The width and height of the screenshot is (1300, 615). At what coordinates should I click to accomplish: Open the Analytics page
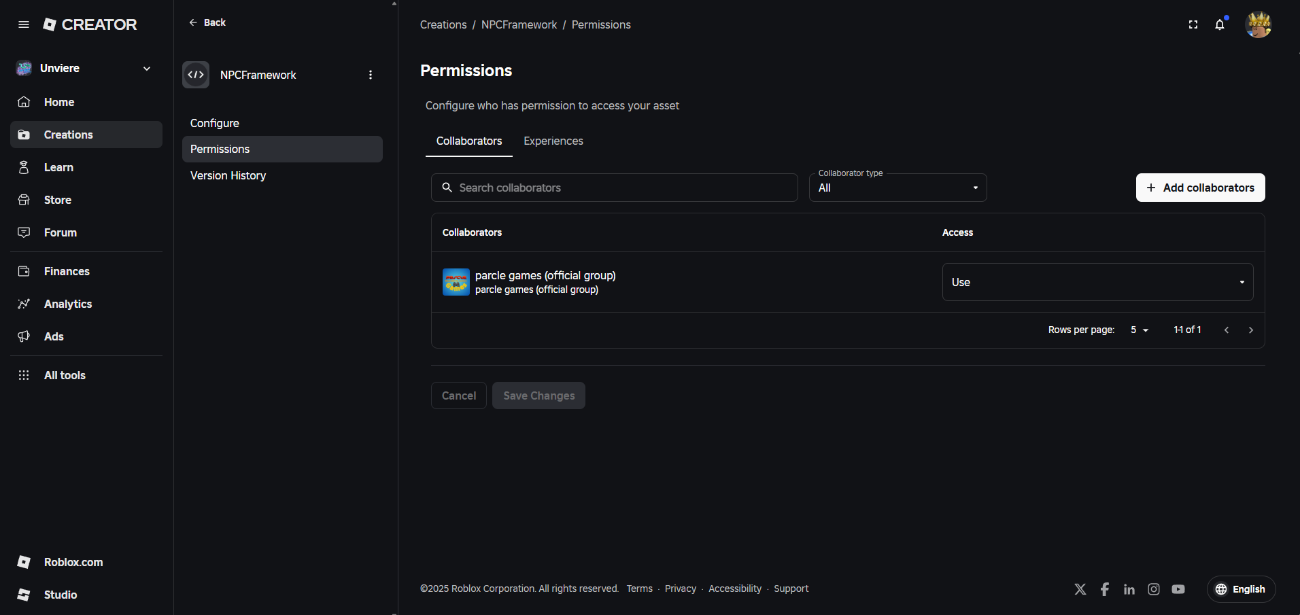click(86, 304)
